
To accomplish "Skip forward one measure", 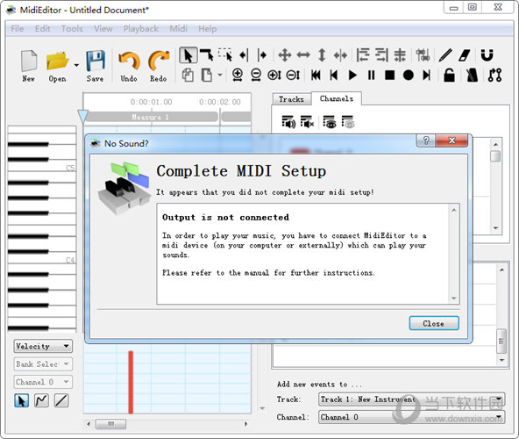I will click(x=427, y=76).
